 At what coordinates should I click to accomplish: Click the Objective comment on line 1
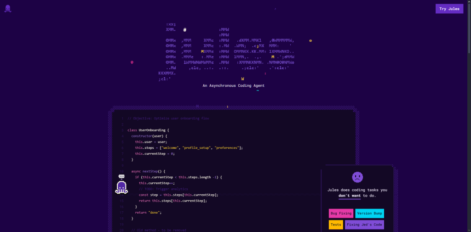point(168,118)
